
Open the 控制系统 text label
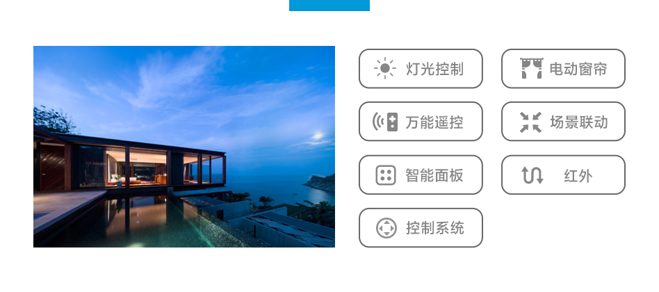click(434, 228)
